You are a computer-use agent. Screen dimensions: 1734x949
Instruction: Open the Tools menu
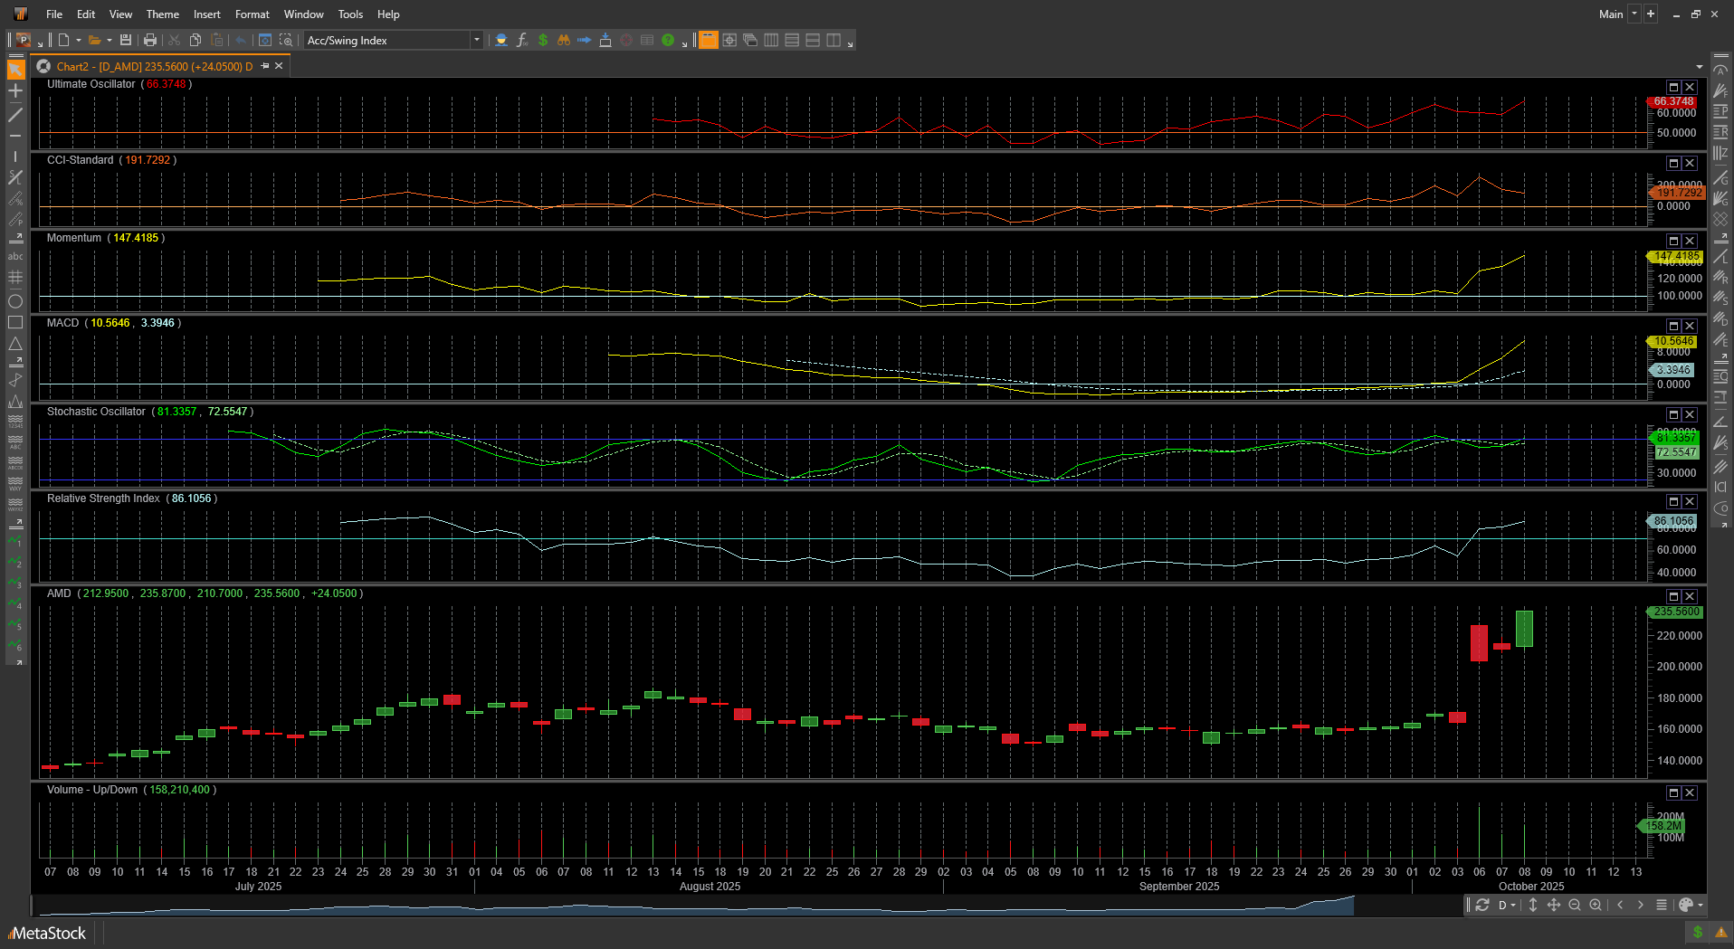point(350,14)
